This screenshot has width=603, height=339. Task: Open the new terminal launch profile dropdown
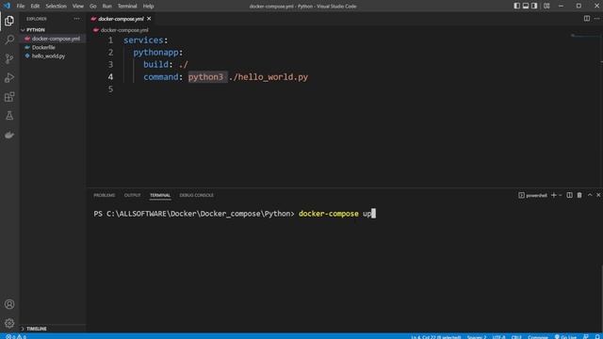pos(561,195)
